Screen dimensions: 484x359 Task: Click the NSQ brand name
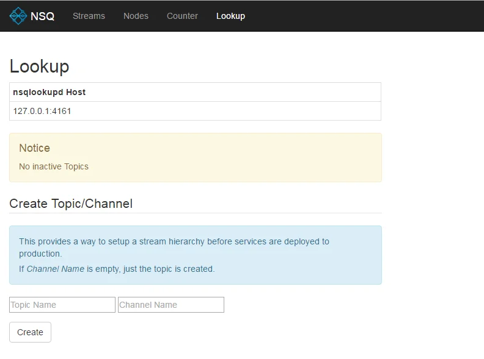point(43,16)
